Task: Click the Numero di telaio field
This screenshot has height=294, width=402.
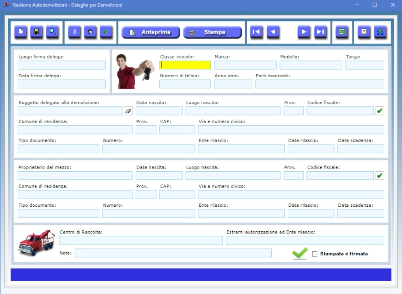Action: (x=185, y=84)
